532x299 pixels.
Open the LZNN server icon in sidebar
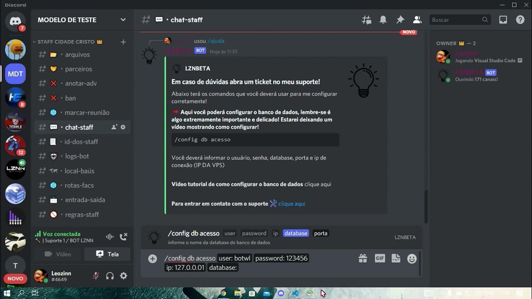15,169
